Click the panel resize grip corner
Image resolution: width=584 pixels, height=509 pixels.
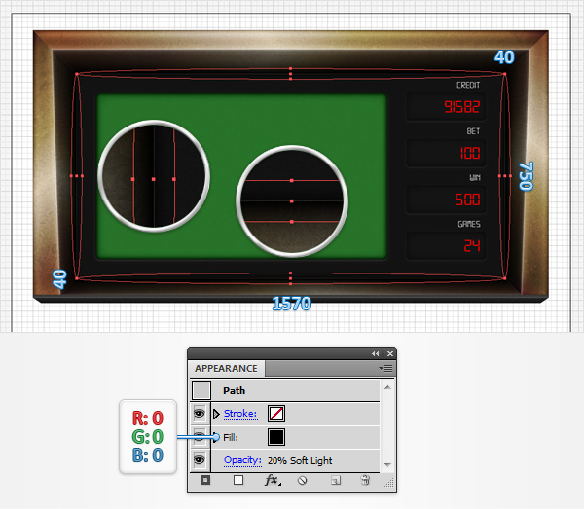pyautogui.click(x=388, y=483)
